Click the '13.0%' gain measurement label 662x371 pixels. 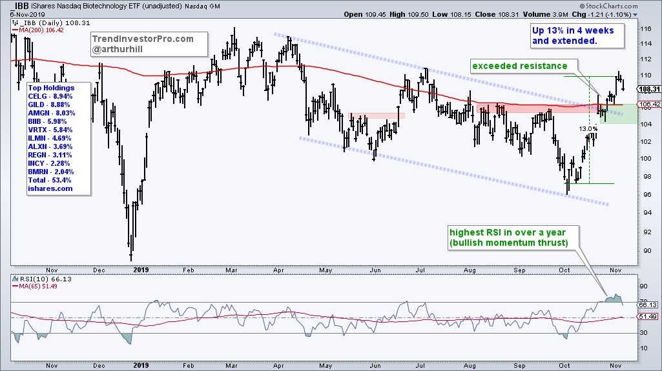coord(588,128)
